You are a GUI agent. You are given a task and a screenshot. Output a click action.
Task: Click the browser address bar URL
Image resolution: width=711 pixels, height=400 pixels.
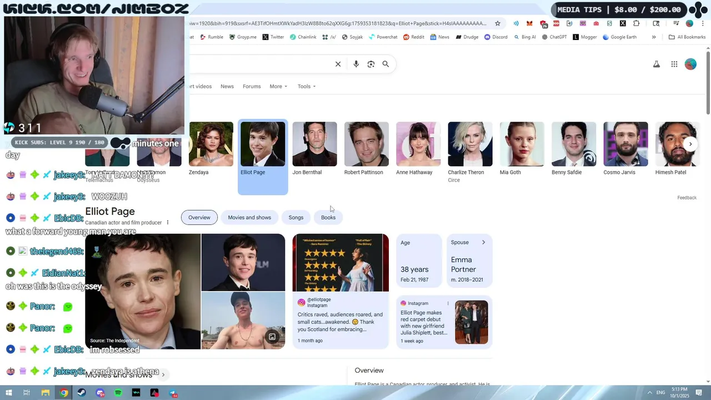point(338,23)
